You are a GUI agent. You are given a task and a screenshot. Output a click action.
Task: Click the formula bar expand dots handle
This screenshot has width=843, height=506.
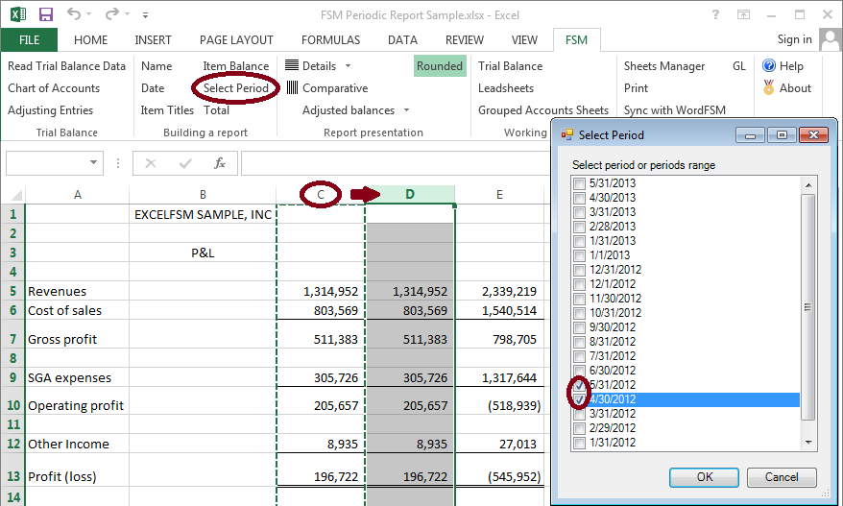point(118,163)
